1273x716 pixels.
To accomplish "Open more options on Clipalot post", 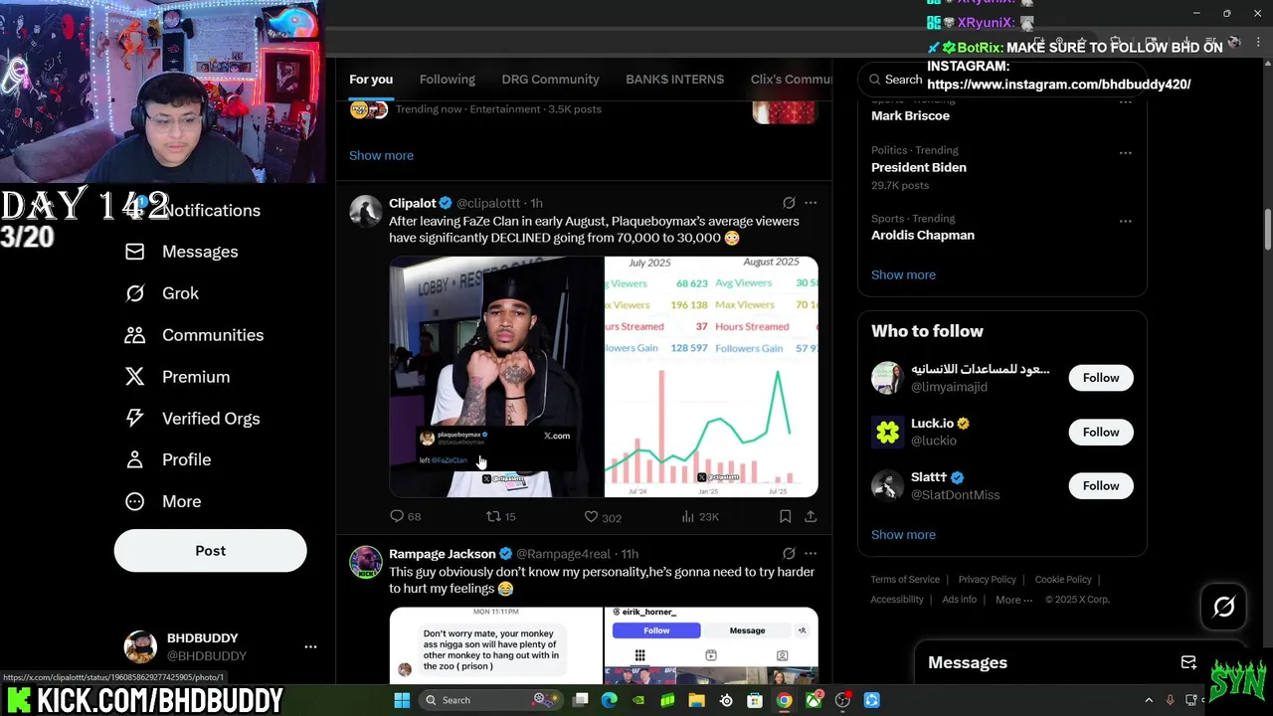I will 811,203.
